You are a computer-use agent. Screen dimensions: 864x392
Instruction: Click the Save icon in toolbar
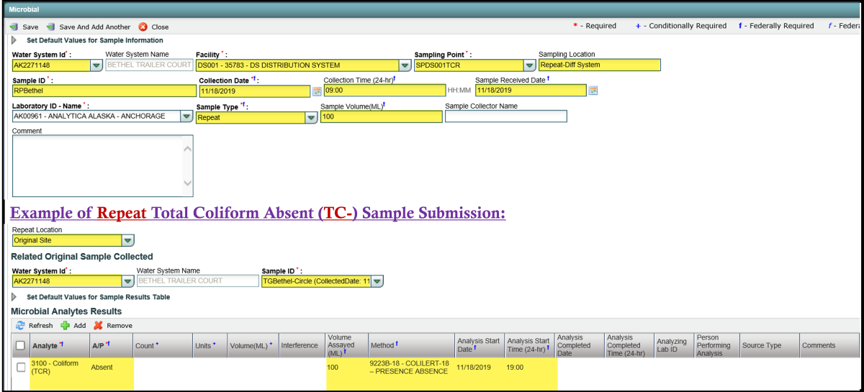coord(14,27)
